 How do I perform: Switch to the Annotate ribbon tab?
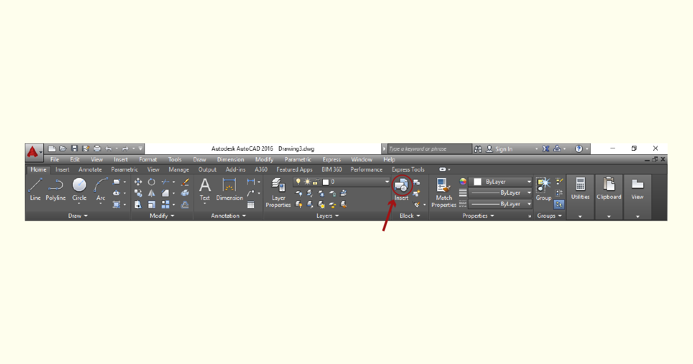pyautogui.click(x=90, y=170)
